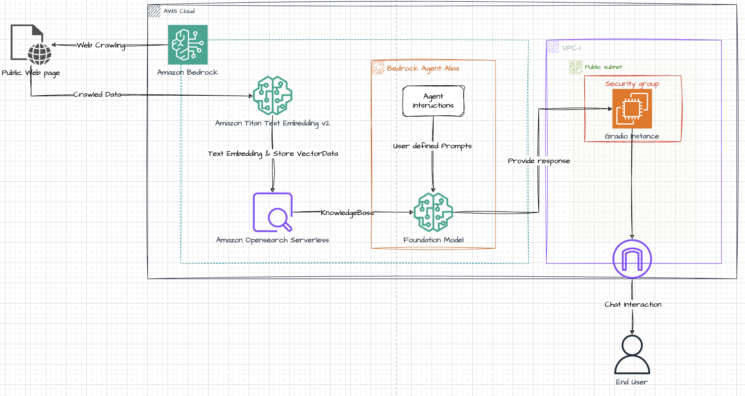Click the 'End User' caption
This screenshot has width=745, height=396.
coord(632,382)
